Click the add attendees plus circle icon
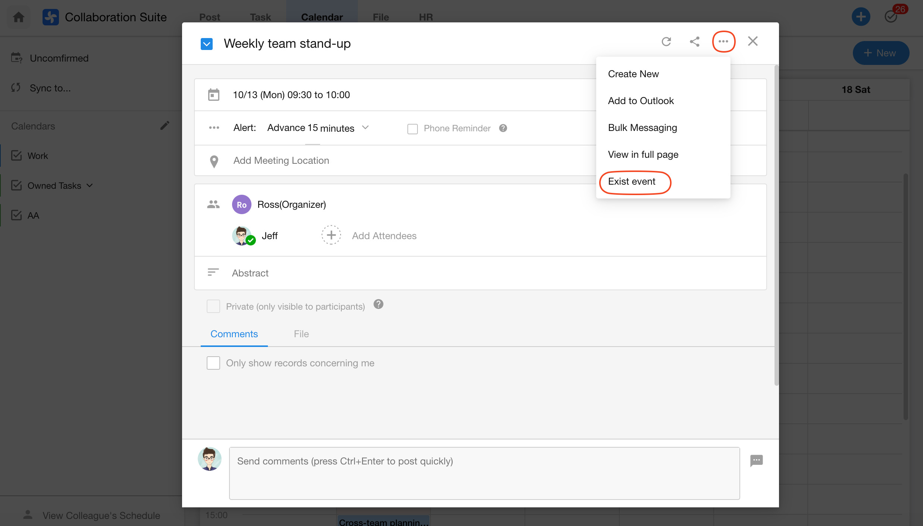The width and height of the screenshot is (923, 526). pos(331,235)
